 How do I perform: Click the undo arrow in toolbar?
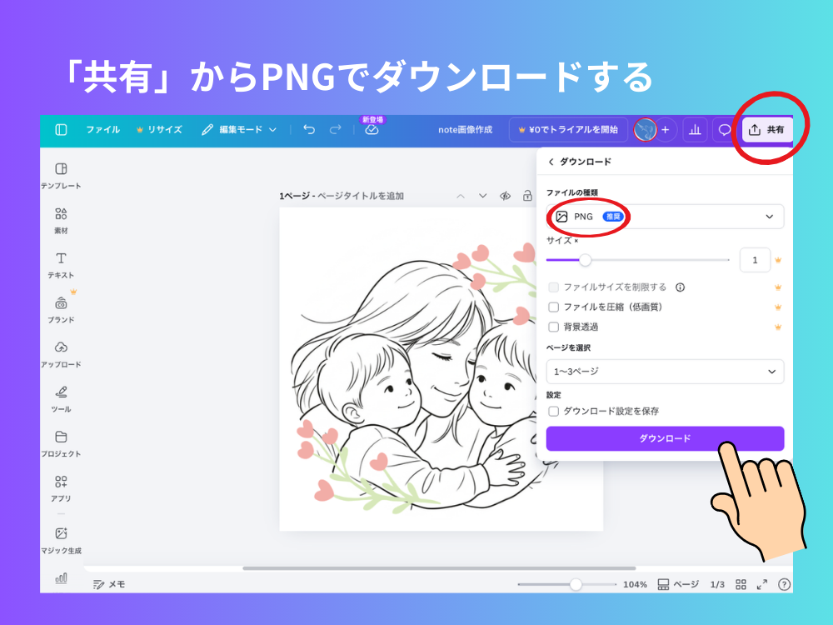(x=309, y=130)
